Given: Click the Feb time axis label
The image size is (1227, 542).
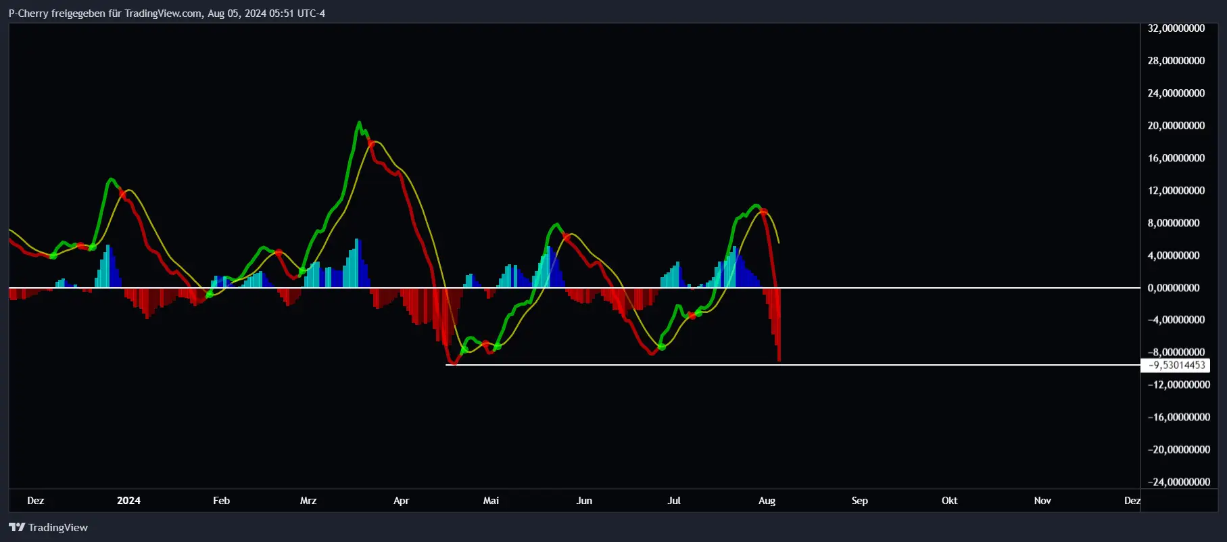Looking at the screenshot, I should 221,501.
